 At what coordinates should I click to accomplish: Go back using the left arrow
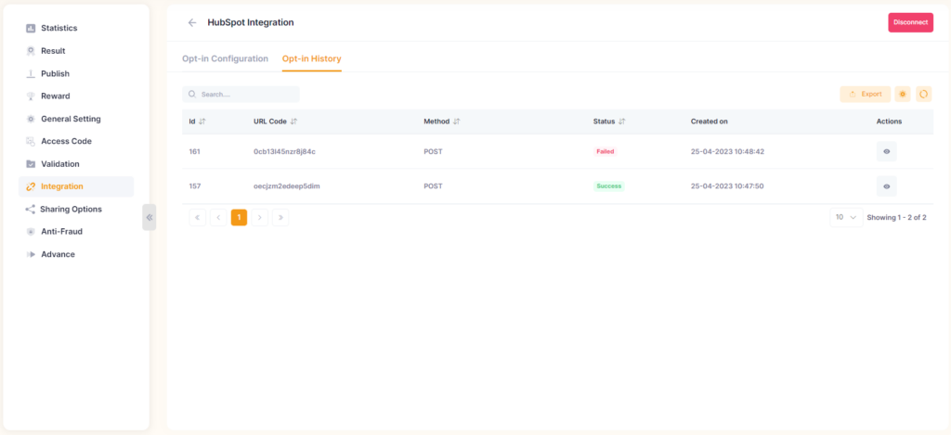coord(192,22)
